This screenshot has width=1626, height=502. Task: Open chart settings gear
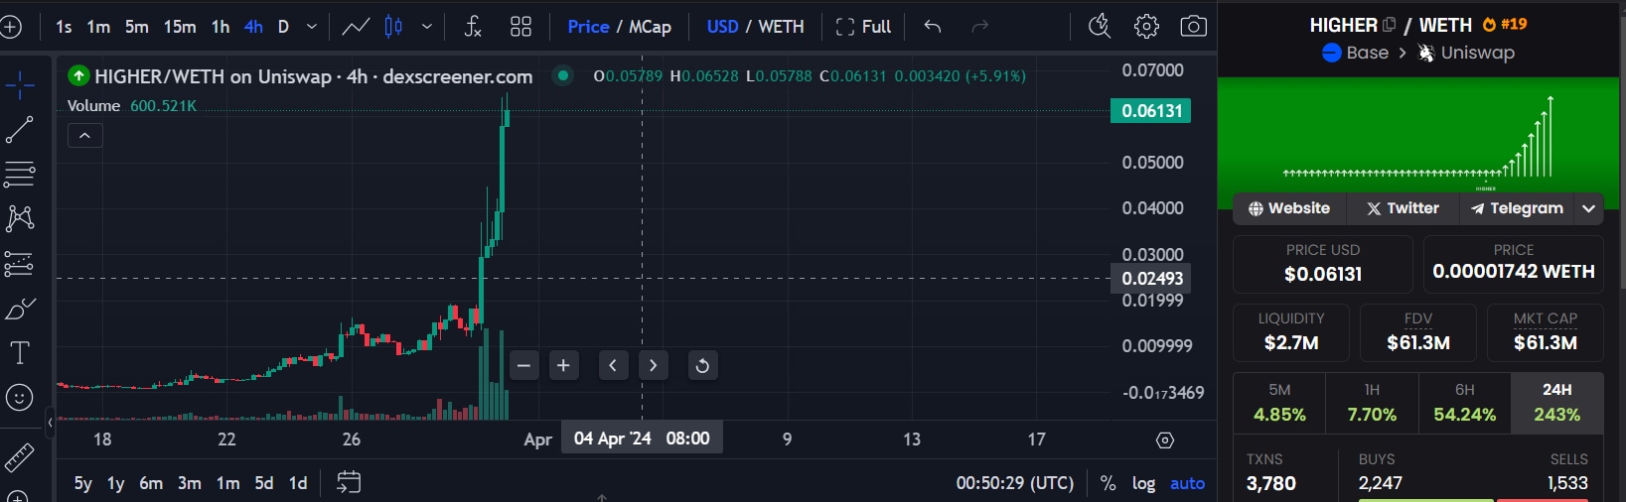point(1146,27)
